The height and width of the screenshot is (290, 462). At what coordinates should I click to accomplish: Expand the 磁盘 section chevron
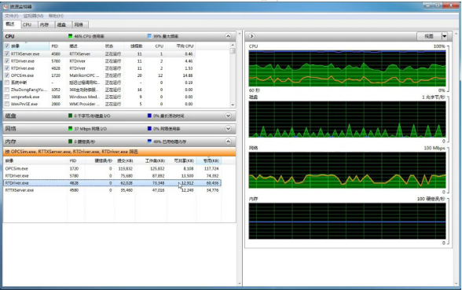click(228, 116)
